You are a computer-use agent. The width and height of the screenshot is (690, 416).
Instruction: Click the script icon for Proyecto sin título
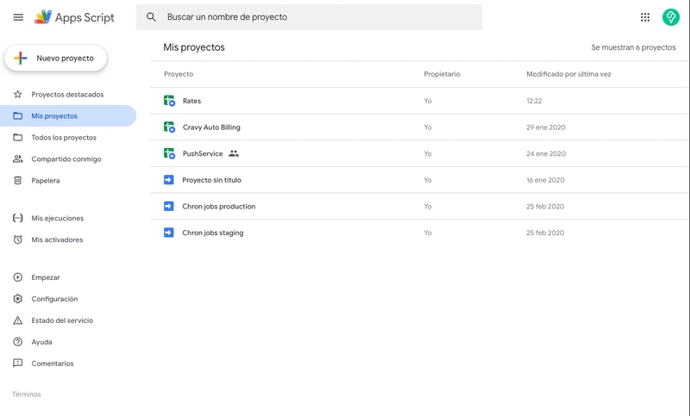pyautogui.click(x=168, y=180)
